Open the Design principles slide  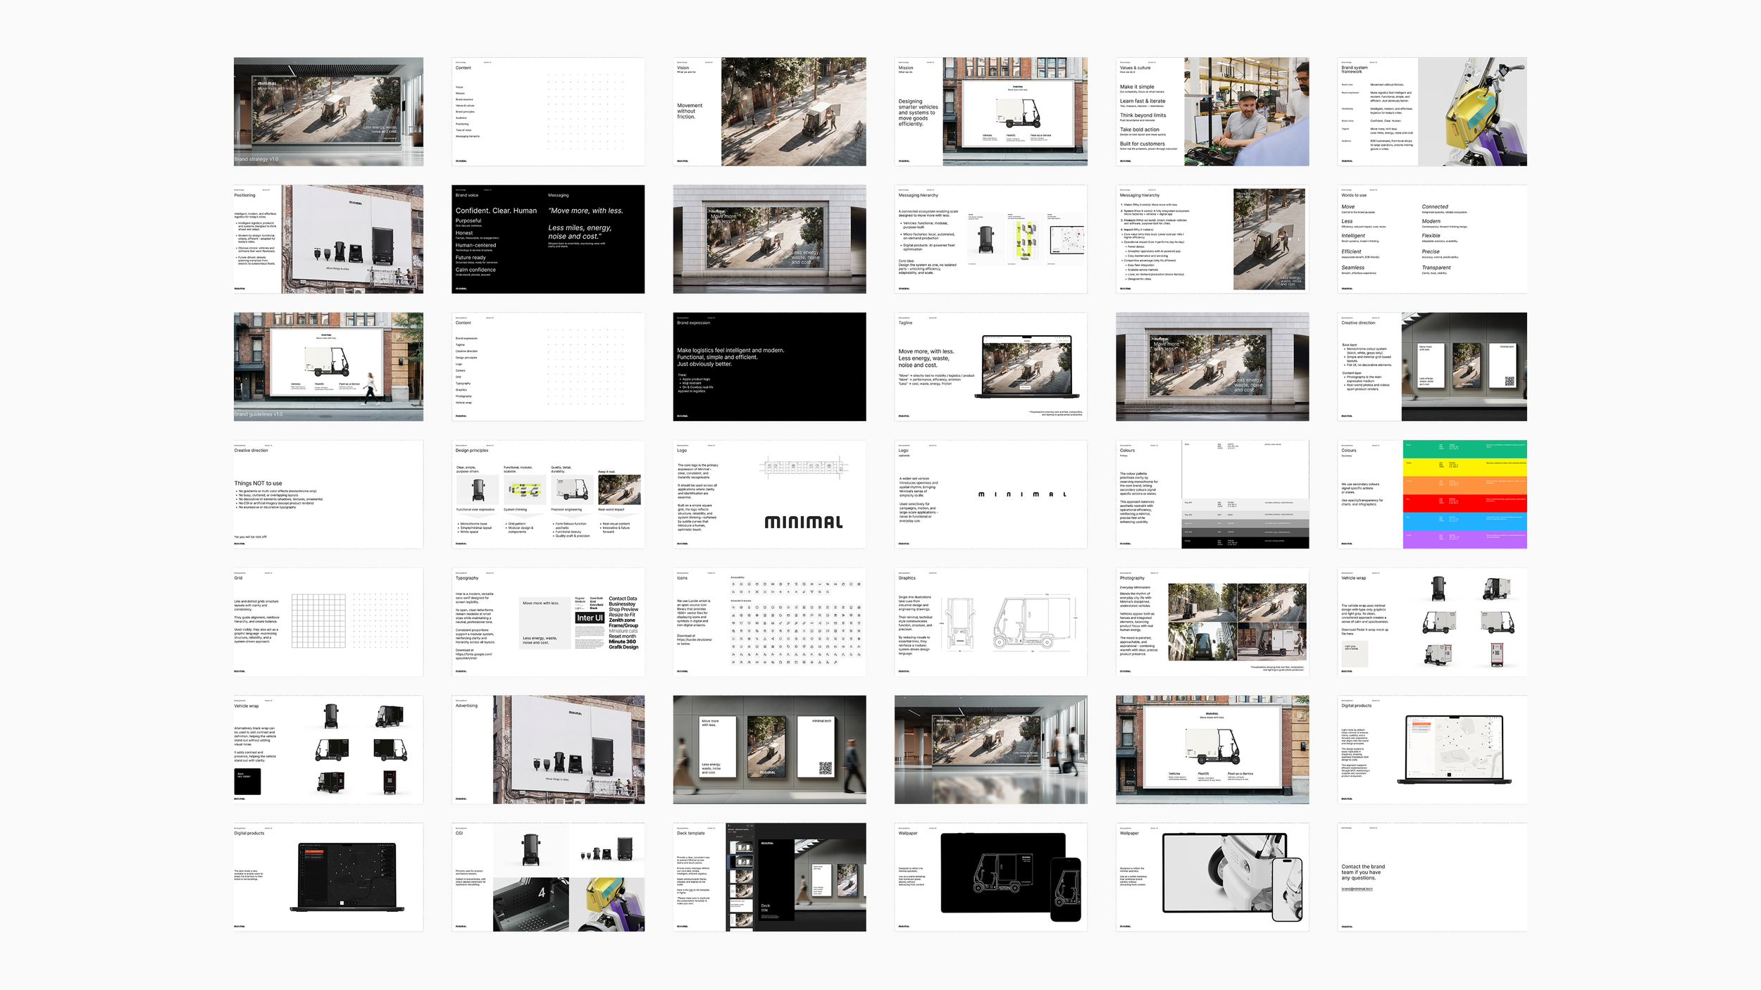click(x=548, y=494)
